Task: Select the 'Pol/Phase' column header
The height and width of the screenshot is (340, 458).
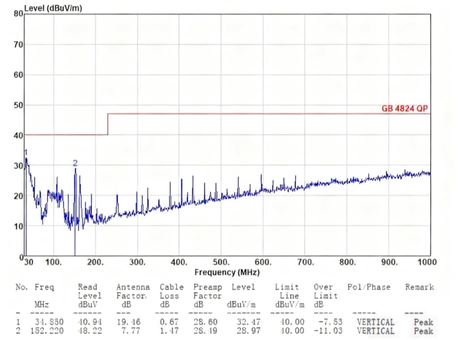Action: (x=369, y=287)
